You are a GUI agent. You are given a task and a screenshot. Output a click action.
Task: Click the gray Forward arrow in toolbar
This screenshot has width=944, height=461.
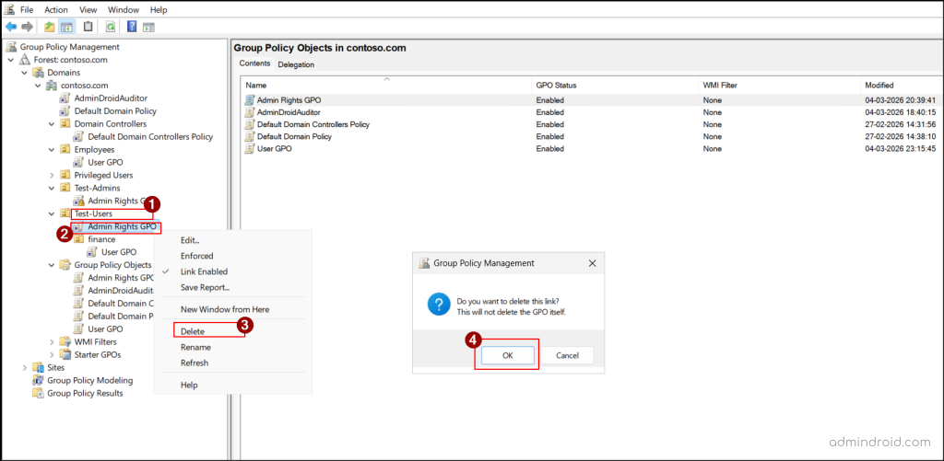[27, 27]
